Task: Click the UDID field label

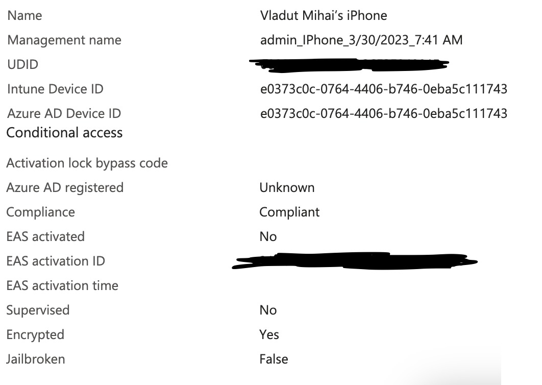Action: [23, 65]
